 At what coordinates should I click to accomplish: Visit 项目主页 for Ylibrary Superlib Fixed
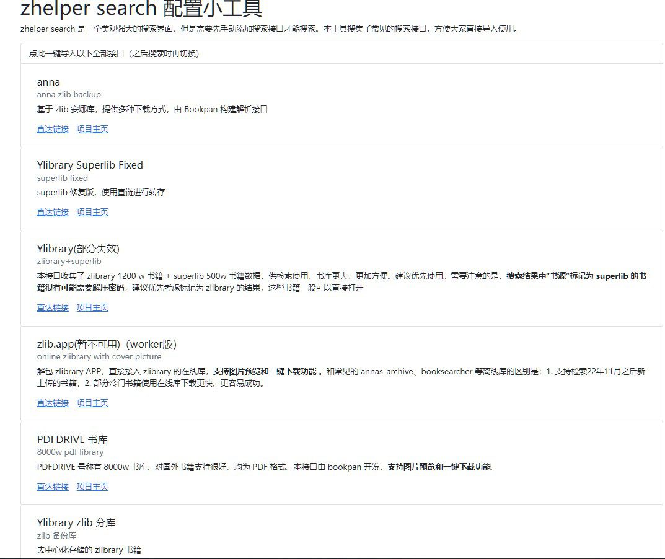(92, 211)
